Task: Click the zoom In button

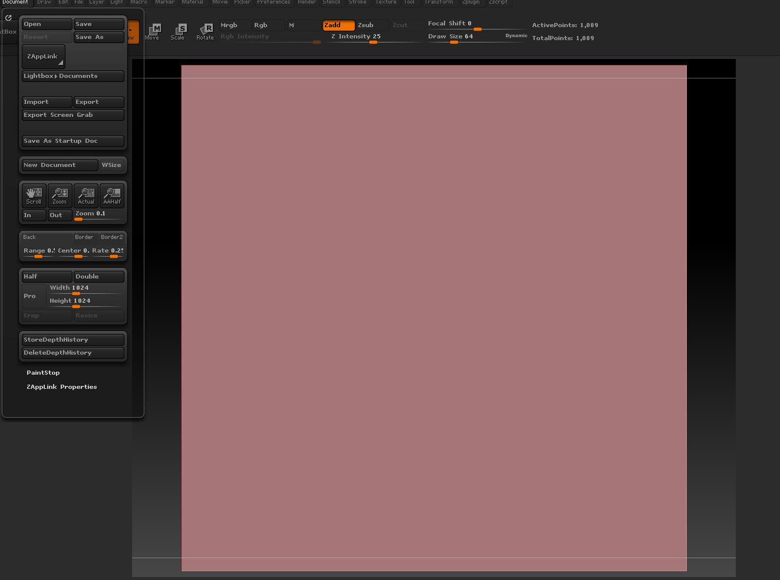Action: (34, 215)
